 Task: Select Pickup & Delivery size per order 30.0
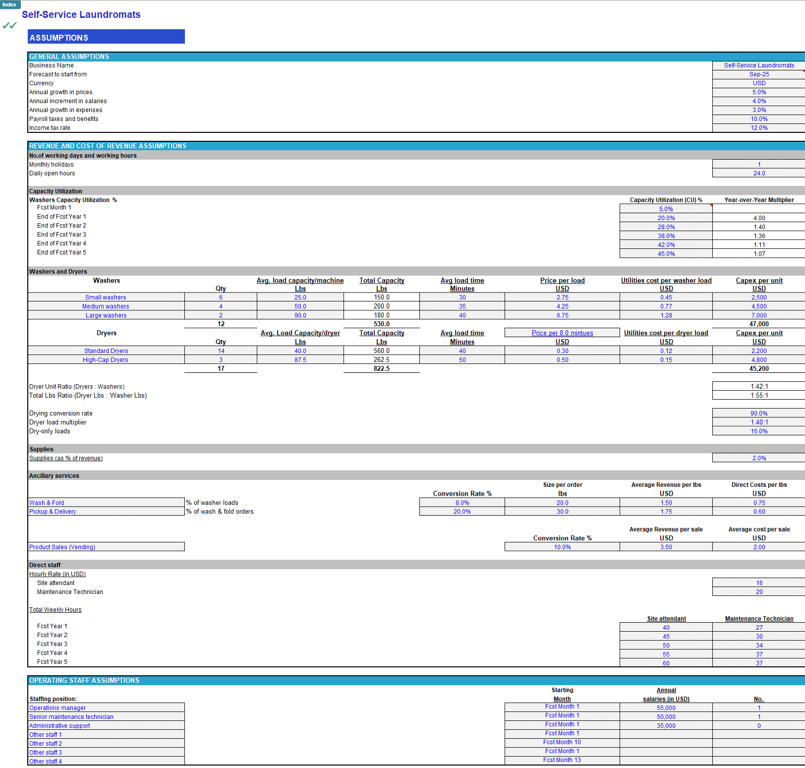tap(562, 512)
